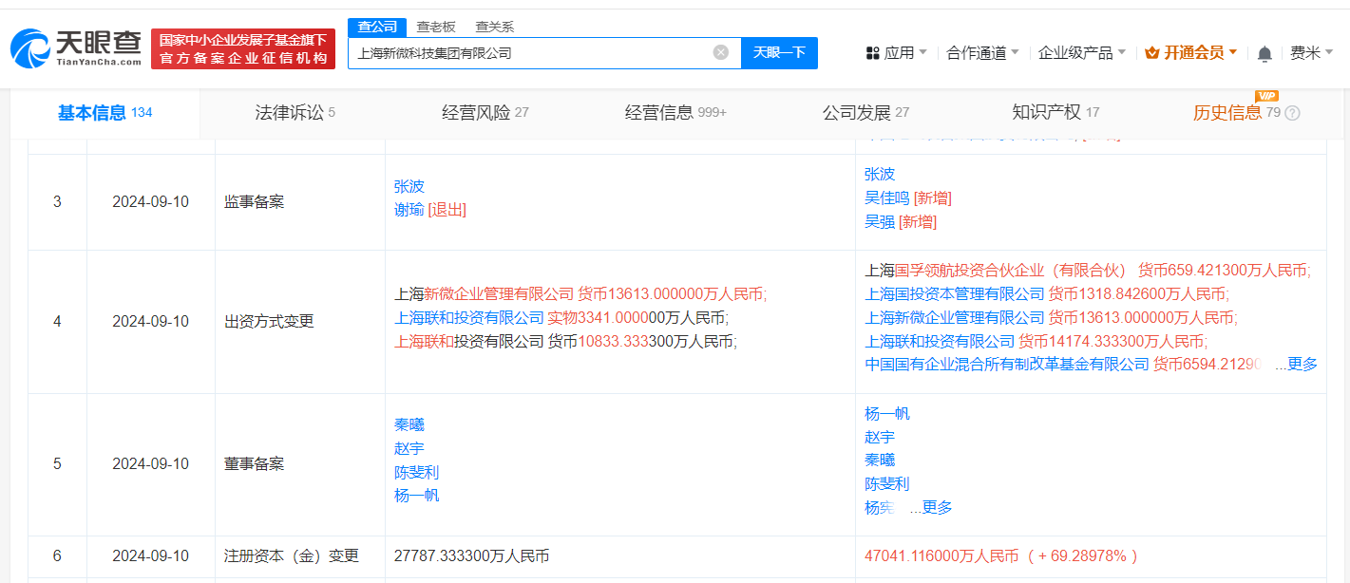Open the 知识产权 tab
Image resolution: width=1350 pixels, height=583 pixels.
click(1046, 113)
